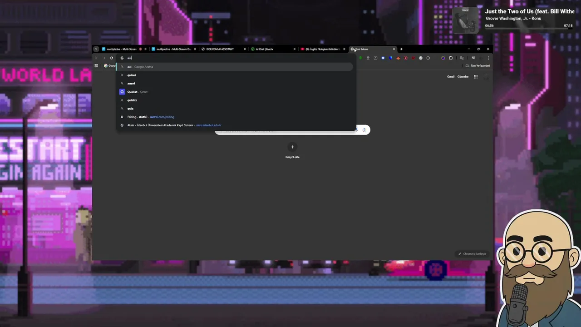Click Kısayol ekle plus button
Screen dimensions: 581x327
(x=292, y=147)
